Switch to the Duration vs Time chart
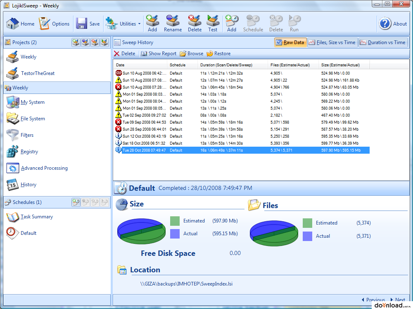Image resolution: width=413 pixels, height=309 pixels. coord(383,42)
